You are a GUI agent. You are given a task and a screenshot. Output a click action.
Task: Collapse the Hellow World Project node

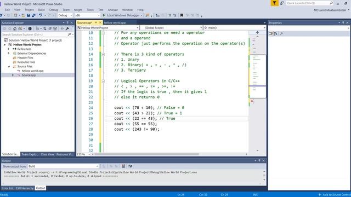(x=5, y=45)
